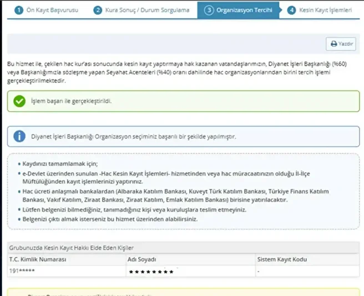Click the printer icon in Yazdır
This screenshot has width=364, height=296.
tap(333, 43)
